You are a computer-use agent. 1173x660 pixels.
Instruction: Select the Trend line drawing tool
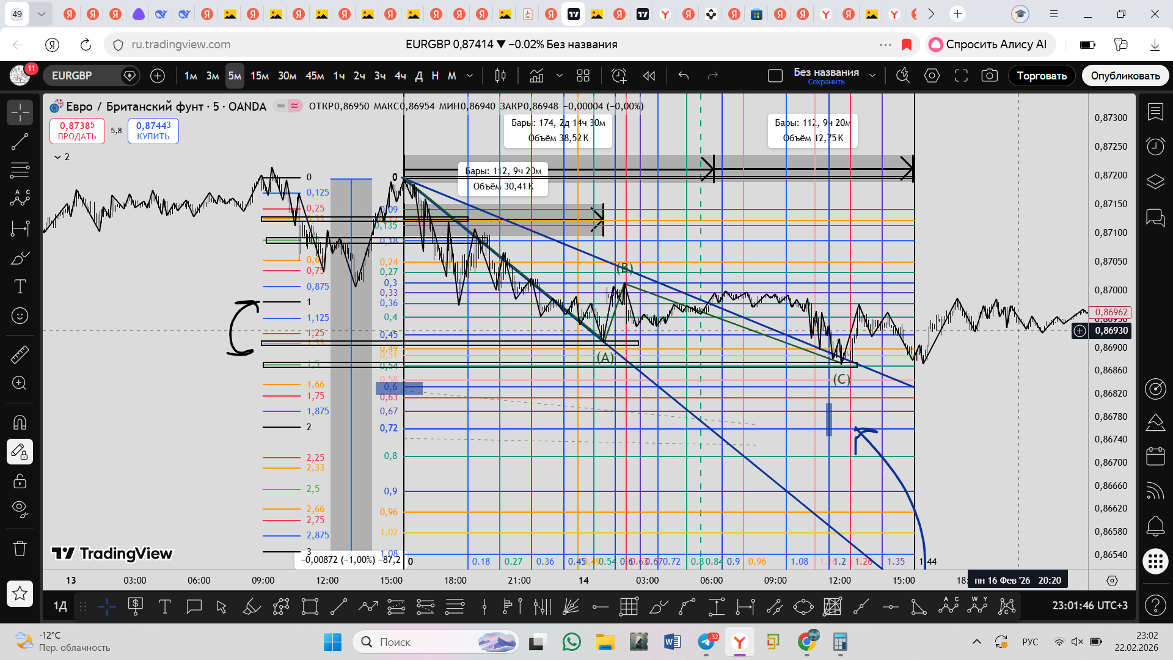(x=20, y=142)
